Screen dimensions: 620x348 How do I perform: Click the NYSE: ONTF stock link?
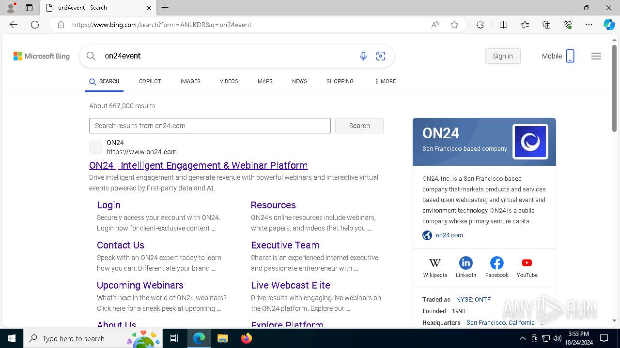click(x=473, y=300)
